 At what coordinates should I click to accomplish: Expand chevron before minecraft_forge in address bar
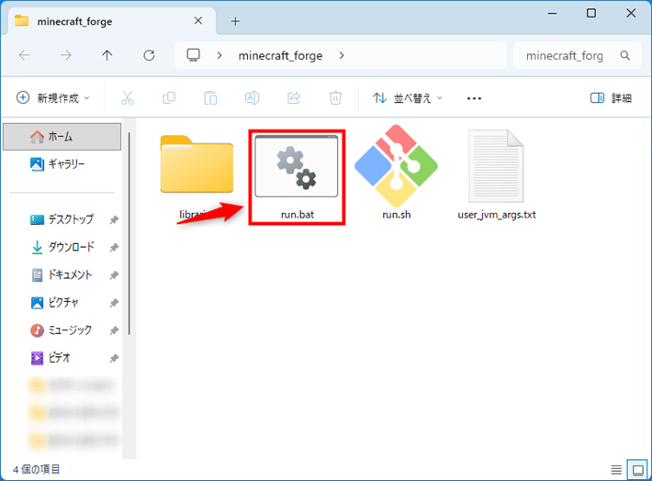[x=219, y=55]
